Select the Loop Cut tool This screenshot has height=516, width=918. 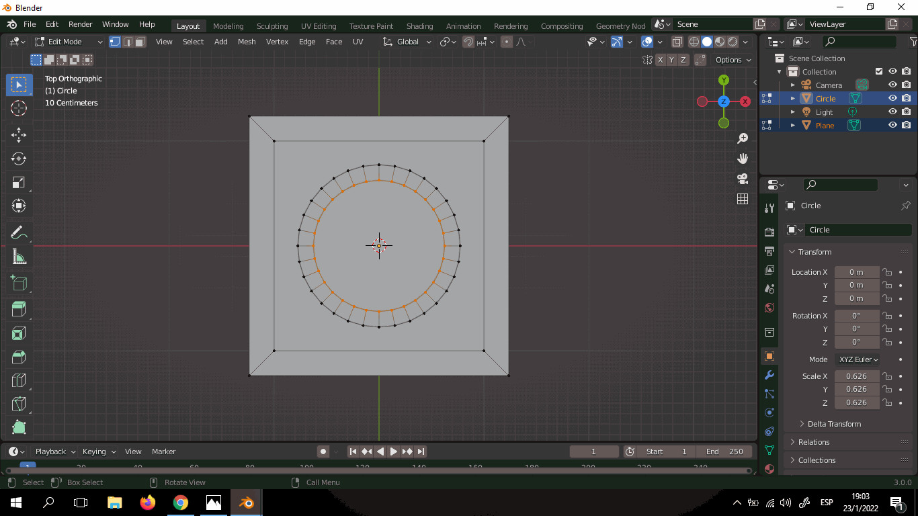pyautogui.click(x=19, y=380)
